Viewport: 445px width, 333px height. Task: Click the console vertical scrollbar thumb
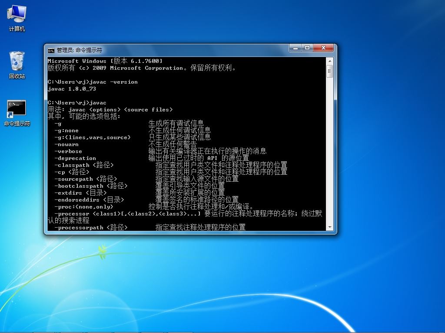point(330,71)
